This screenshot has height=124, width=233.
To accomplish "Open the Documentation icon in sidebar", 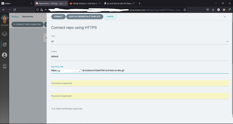I will [5, 66].
